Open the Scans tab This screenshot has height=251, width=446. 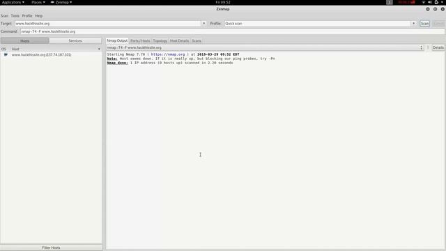[197, 41]
